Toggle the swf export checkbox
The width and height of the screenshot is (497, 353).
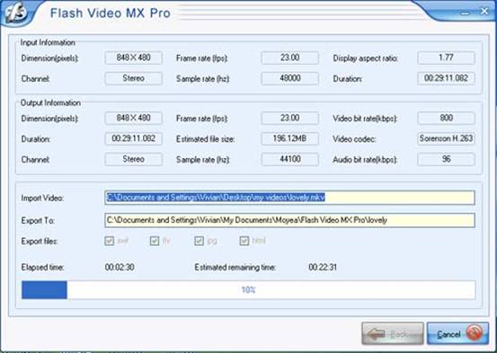tap(109, 241)
